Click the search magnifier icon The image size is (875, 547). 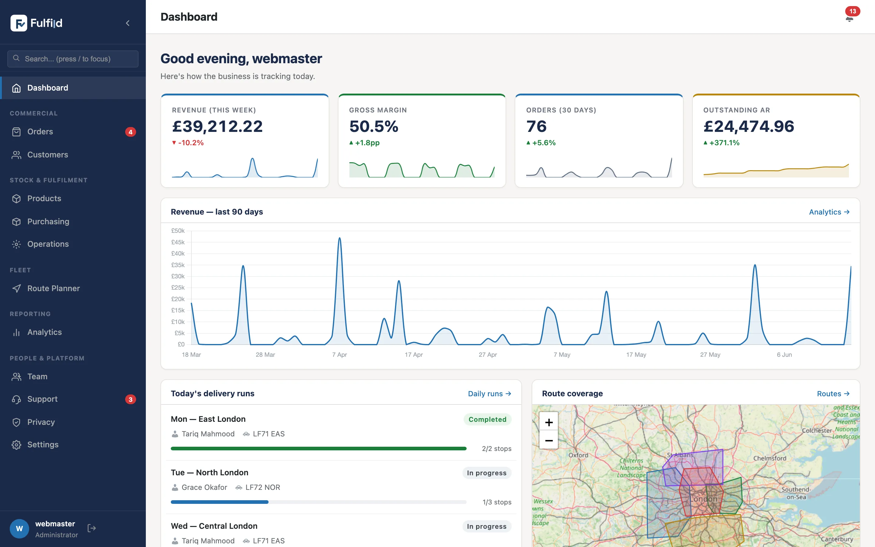pyautogui.click(x=16, y=58)
